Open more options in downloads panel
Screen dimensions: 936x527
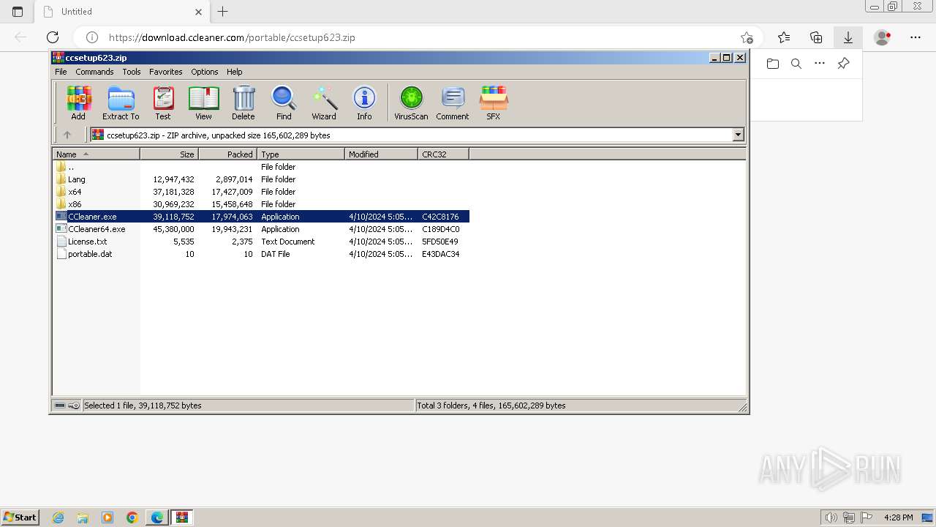pos(820,64)
